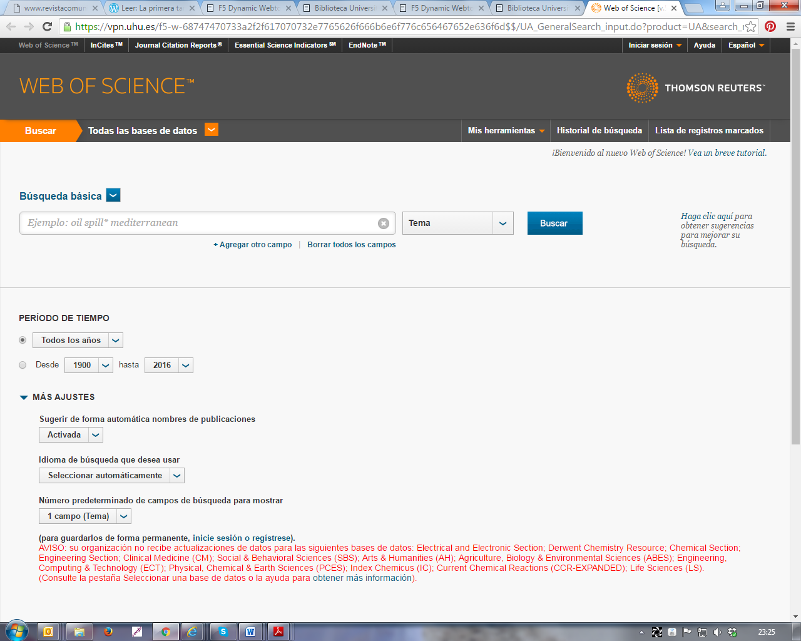Open Journal Citation Reports
This screenshot has width=801, height=641.
click(x=178, y=45)
